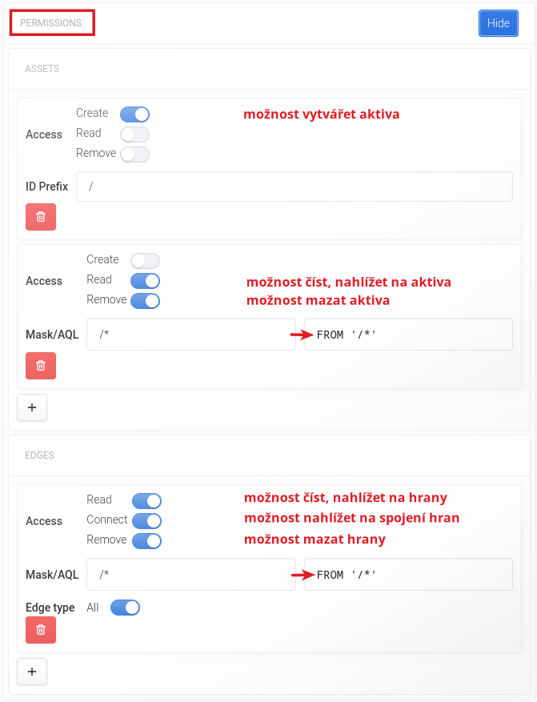Click the ID Prefix input field
The image size is (537, 702).
(x=294, y=187)
